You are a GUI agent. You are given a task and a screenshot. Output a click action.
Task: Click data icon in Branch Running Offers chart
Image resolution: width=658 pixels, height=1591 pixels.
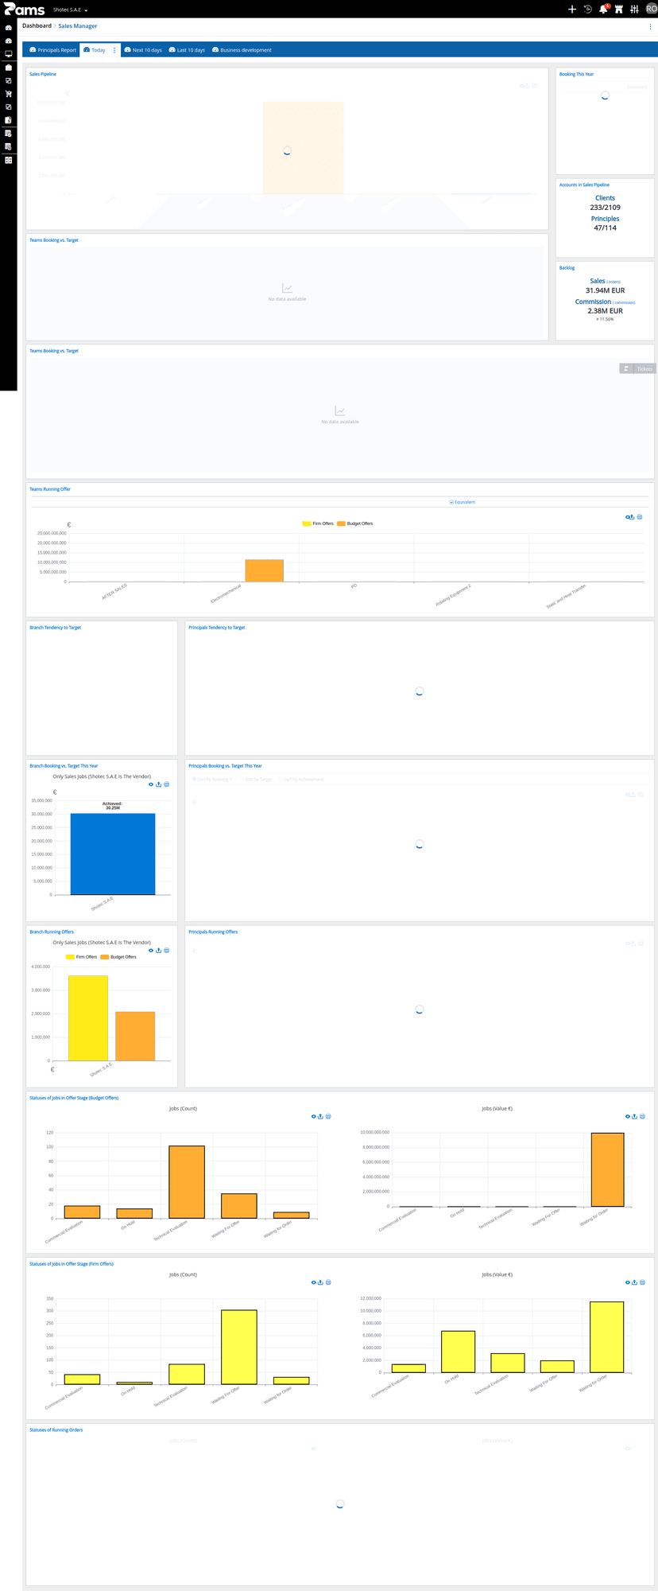(166, 951)
